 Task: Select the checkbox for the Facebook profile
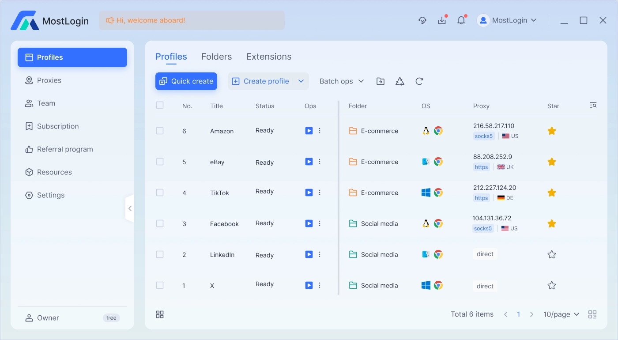[x=160, y=223]
